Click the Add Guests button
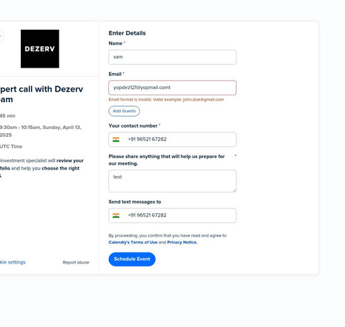Screen dimensions: 345x327 click(124, 111)
